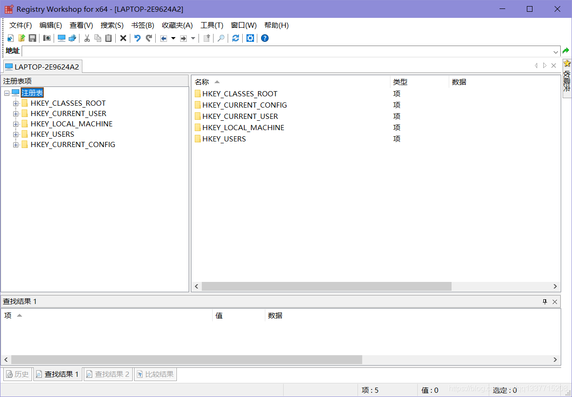572x397 pixels.
Task: Open the 书签(B) menu
Action: (x=143, y=25)
